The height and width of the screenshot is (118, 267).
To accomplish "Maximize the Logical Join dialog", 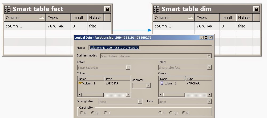I will click(x=206, y=38).
